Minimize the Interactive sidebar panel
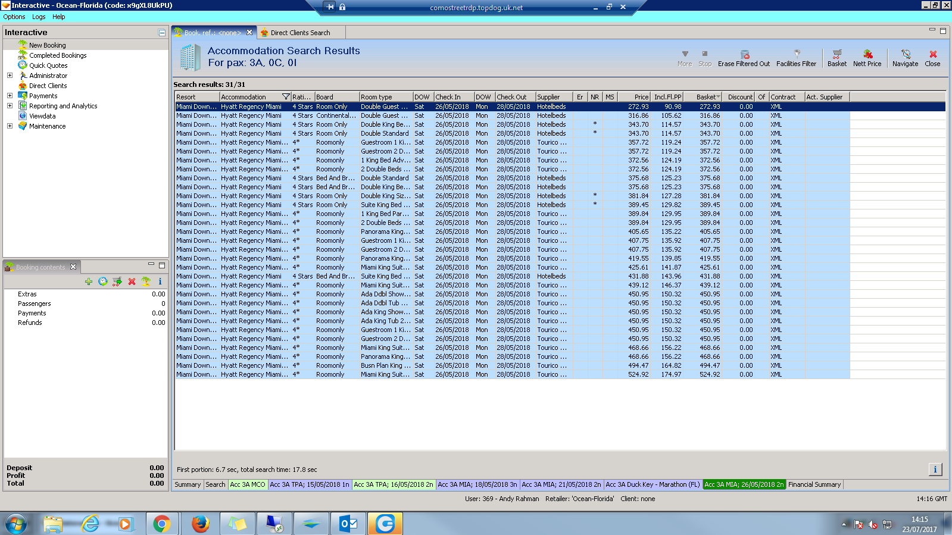This screenshot has width=952, height=535. click(162, 33)
